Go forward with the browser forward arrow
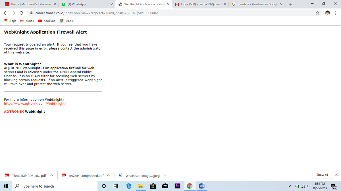The width and height of the screenshot is (341, 191). [13, 13]
